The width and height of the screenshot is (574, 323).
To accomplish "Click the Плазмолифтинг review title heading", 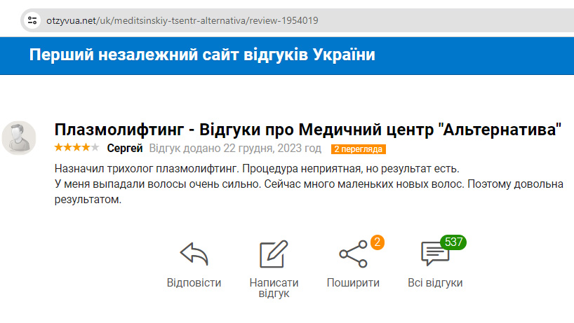I will click(308, 130).
